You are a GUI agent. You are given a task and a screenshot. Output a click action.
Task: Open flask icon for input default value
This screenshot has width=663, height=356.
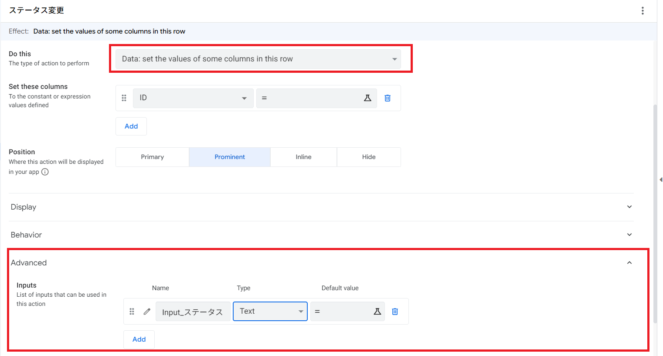click(x=377, y=312)
